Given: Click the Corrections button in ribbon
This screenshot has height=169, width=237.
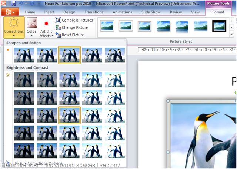Looking at the screenshot, I should tap(14, 26).
